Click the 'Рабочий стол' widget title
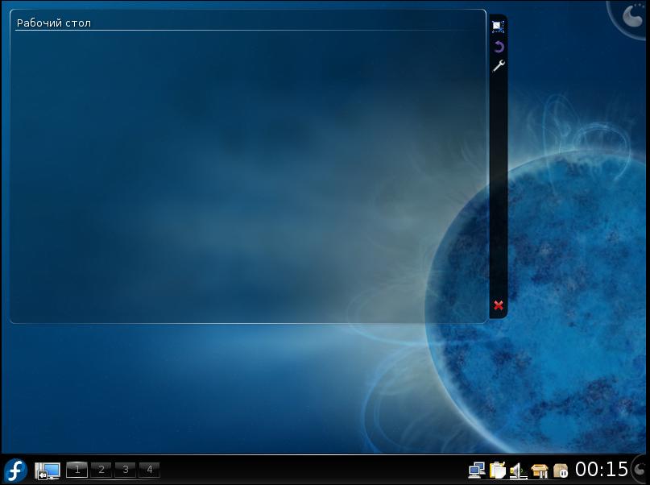This screenshot has width=650, height=485. pos(54,23)
